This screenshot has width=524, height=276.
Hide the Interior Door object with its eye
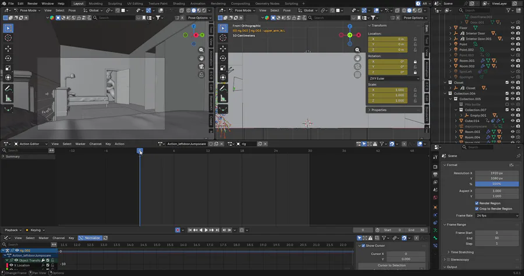pyautogui.click(x=512, y=33)
